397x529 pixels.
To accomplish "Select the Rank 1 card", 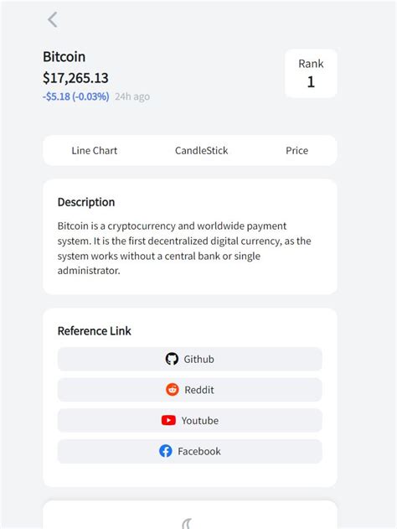I will pos(311,74).
